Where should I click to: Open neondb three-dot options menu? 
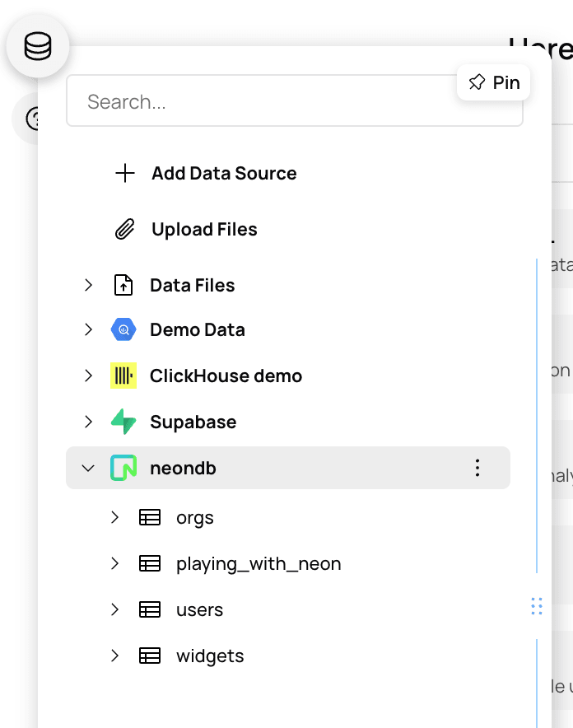click(x=477, y=469)
